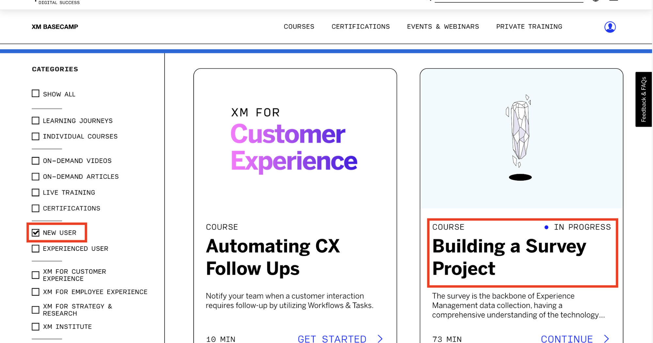Open the Feedback & FAQs side tab
This screenshot has height=343, width=653.
click(643, 99)
